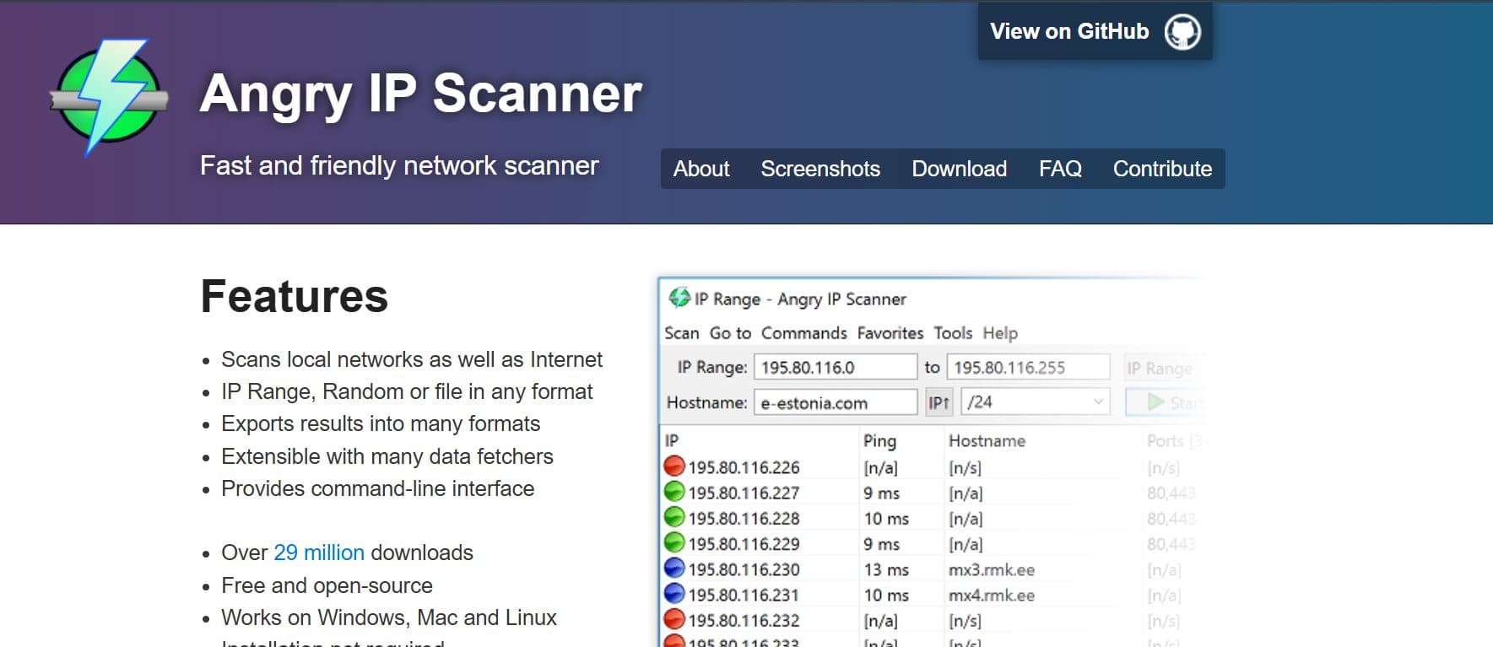Image resolution: width=1493 pixels, height=647 pixels.
Task: Click the Ports column header
Action: pyautogui.click(x=1174, y=440)
